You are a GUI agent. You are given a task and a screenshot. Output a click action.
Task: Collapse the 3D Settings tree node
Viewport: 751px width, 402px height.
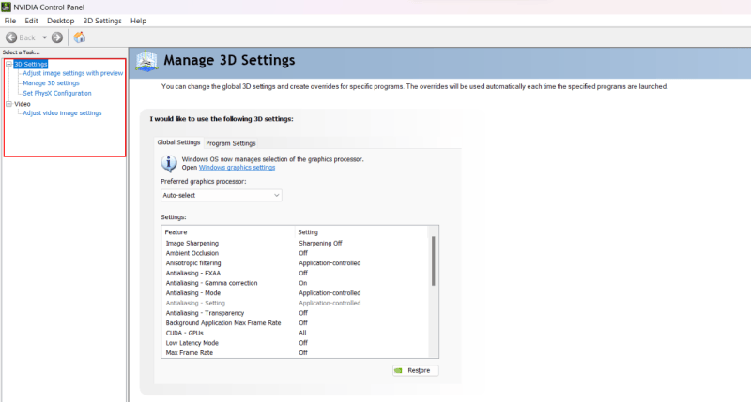8,64
